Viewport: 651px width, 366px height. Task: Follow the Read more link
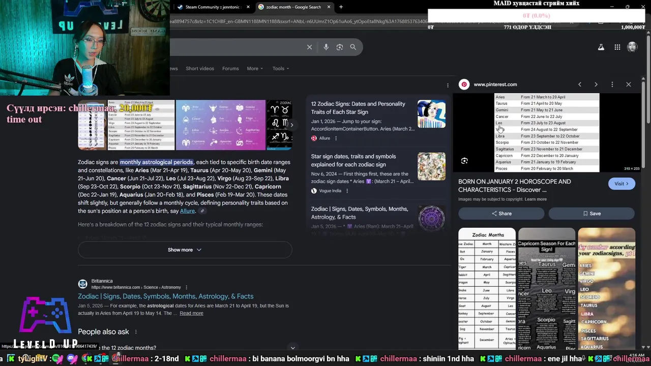[191, 313]
